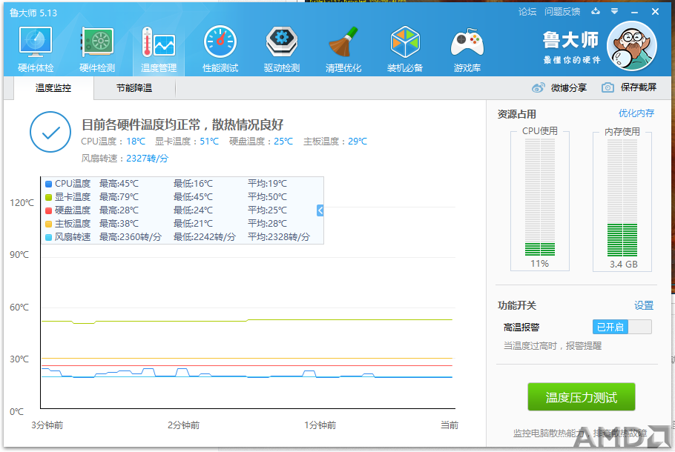
Task: Click 微博分享 text label
Action: click(569, 87)
